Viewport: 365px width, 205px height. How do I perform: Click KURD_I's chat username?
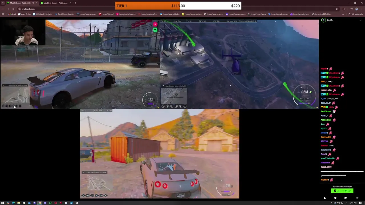[x=324, y=116]
